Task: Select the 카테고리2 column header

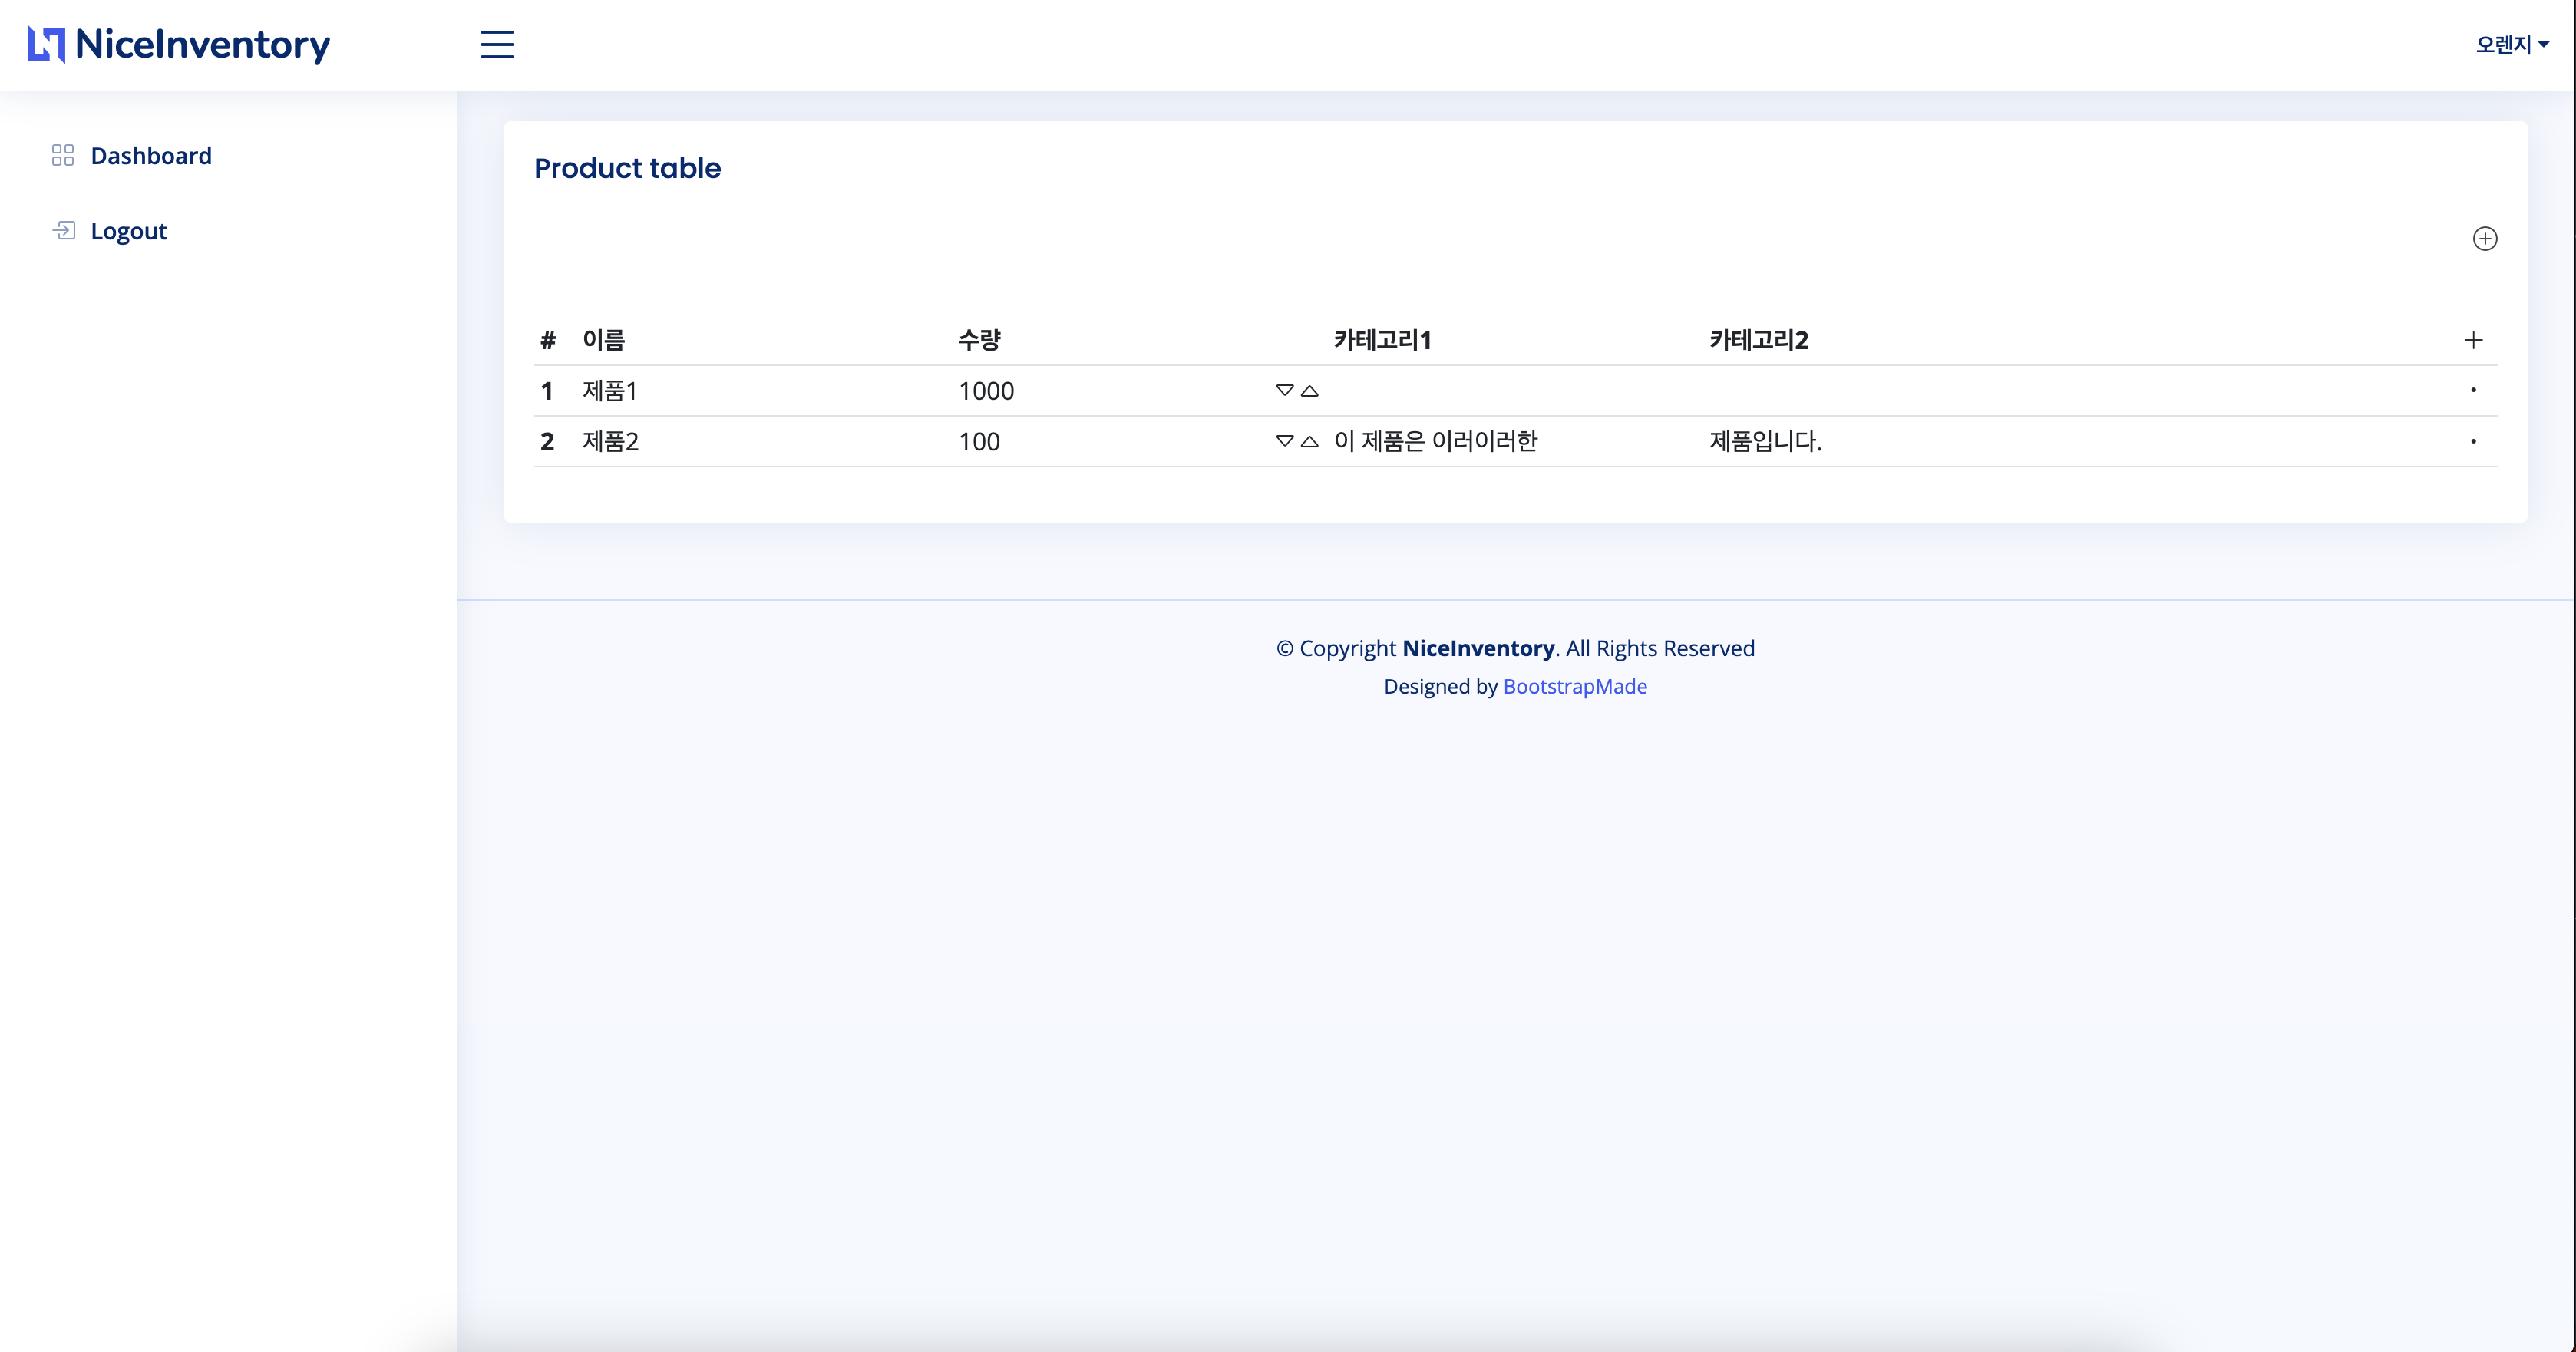Action: click(x=1759, y=340)
